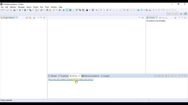The height and width of the screenshot is (105, 188).
Task: Click the blue bucket toolbar icon
Action: point(150,10)
